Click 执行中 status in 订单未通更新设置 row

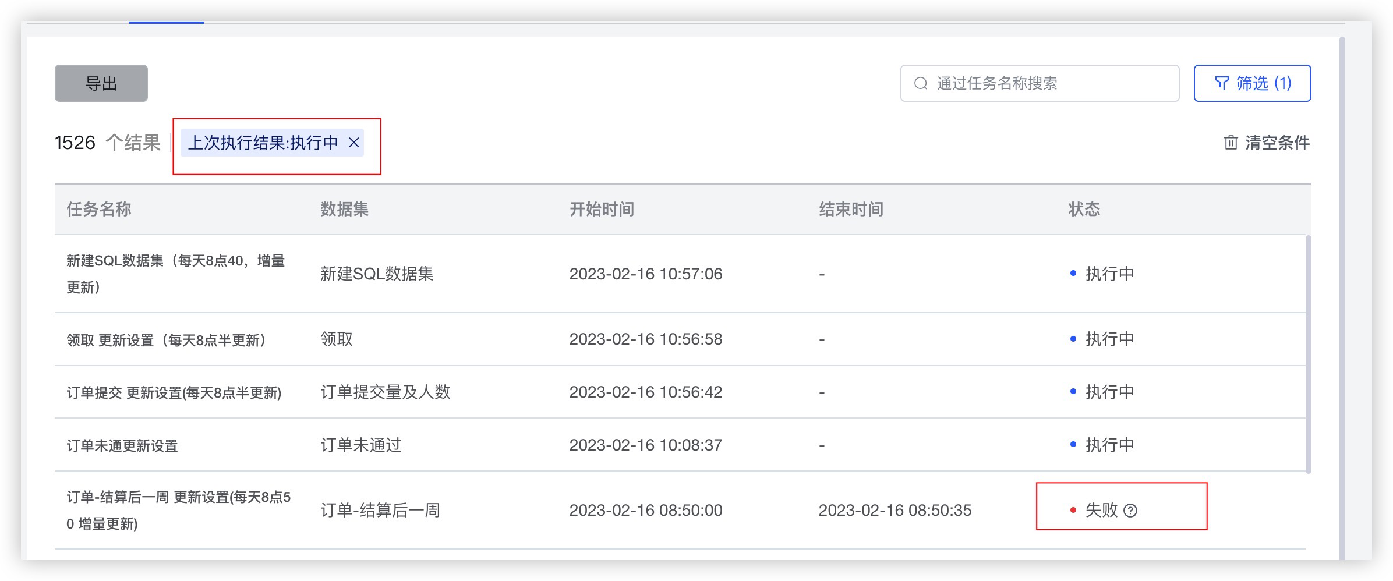tap(1109, 445)
